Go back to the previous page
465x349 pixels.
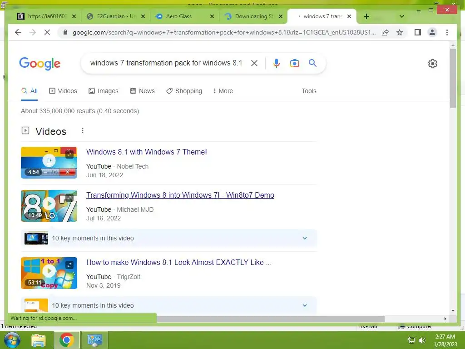point(18,32)
